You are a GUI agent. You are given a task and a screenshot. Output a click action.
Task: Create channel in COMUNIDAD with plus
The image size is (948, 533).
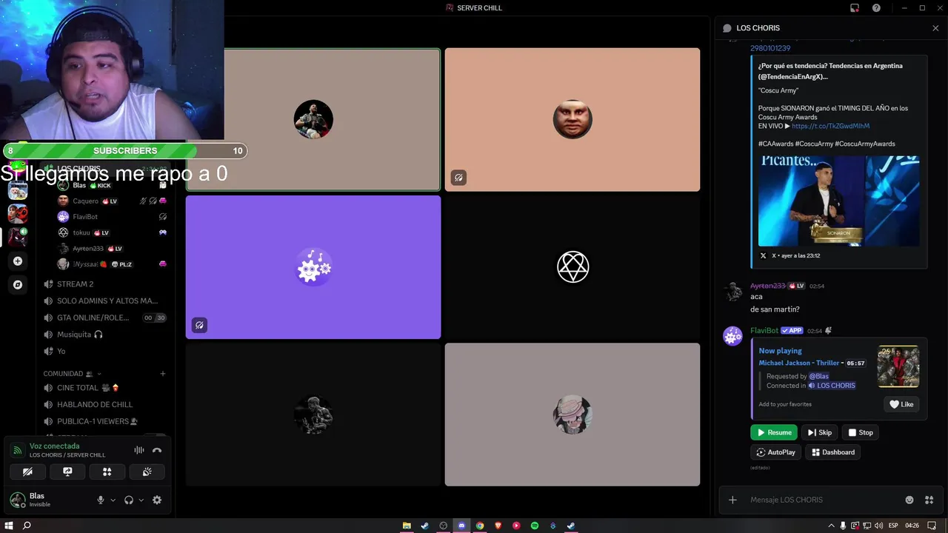(x=163, y=374)
